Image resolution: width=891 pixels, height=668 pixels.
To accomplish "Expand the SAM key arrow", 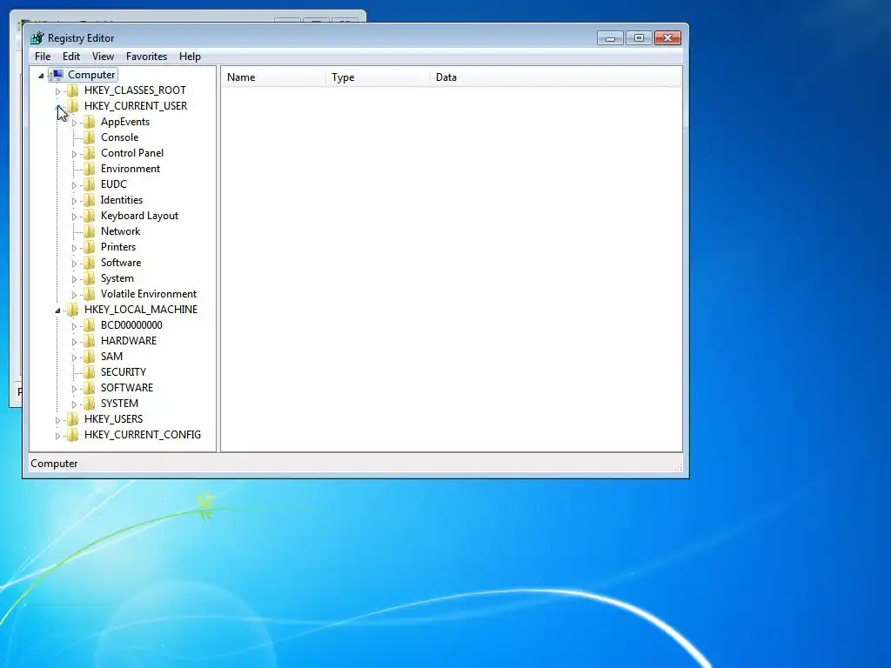I will [74, 357].
